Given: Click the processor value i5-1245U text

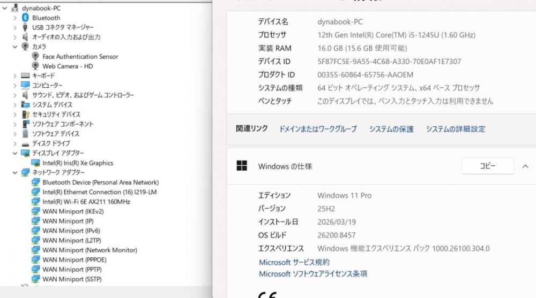Looking at the screenshot, I should tap(397, 35).
